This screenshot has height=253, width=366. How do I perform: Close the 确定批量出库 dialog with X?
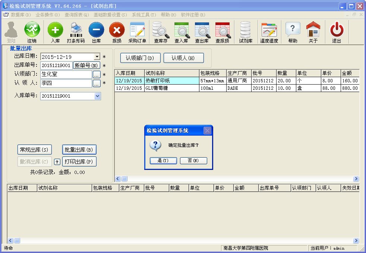(x=207, y=130)
